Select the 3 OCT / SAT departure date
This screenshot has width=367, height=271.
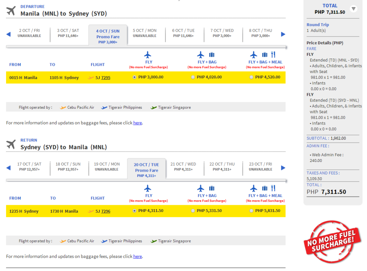pyautogui.click(x=68, y=33)
